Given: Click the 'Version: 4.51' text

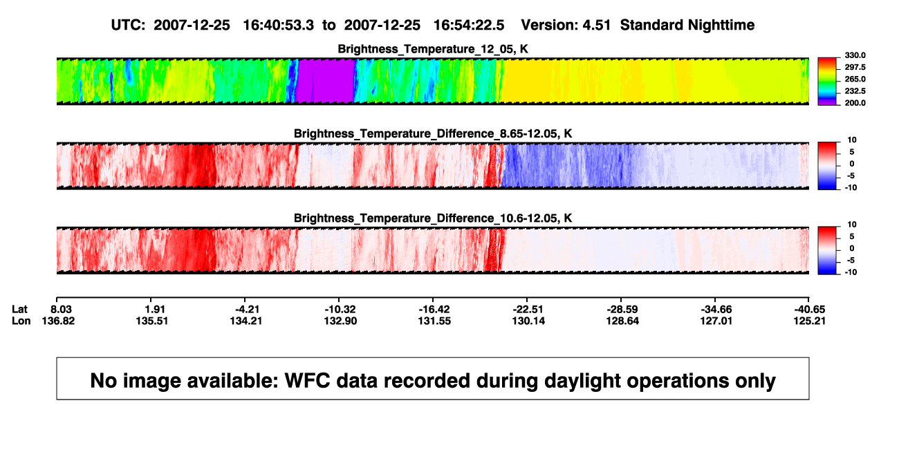Looking at the screenshot, I should (566, 26).
